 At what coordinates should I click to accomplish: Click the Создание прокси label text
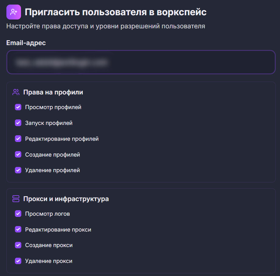(x=49, y=245)
